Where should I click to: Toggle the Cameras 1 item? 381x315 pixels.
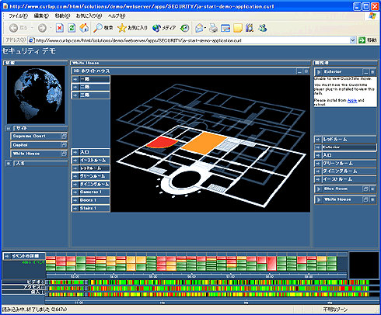click(x=91, y=192)
